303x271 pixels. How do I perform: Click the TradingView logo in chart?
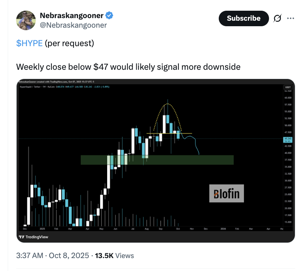point(33,237)
